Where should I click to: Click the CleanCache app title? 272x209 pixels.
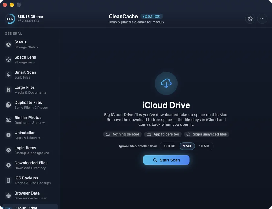click(123, 16)
